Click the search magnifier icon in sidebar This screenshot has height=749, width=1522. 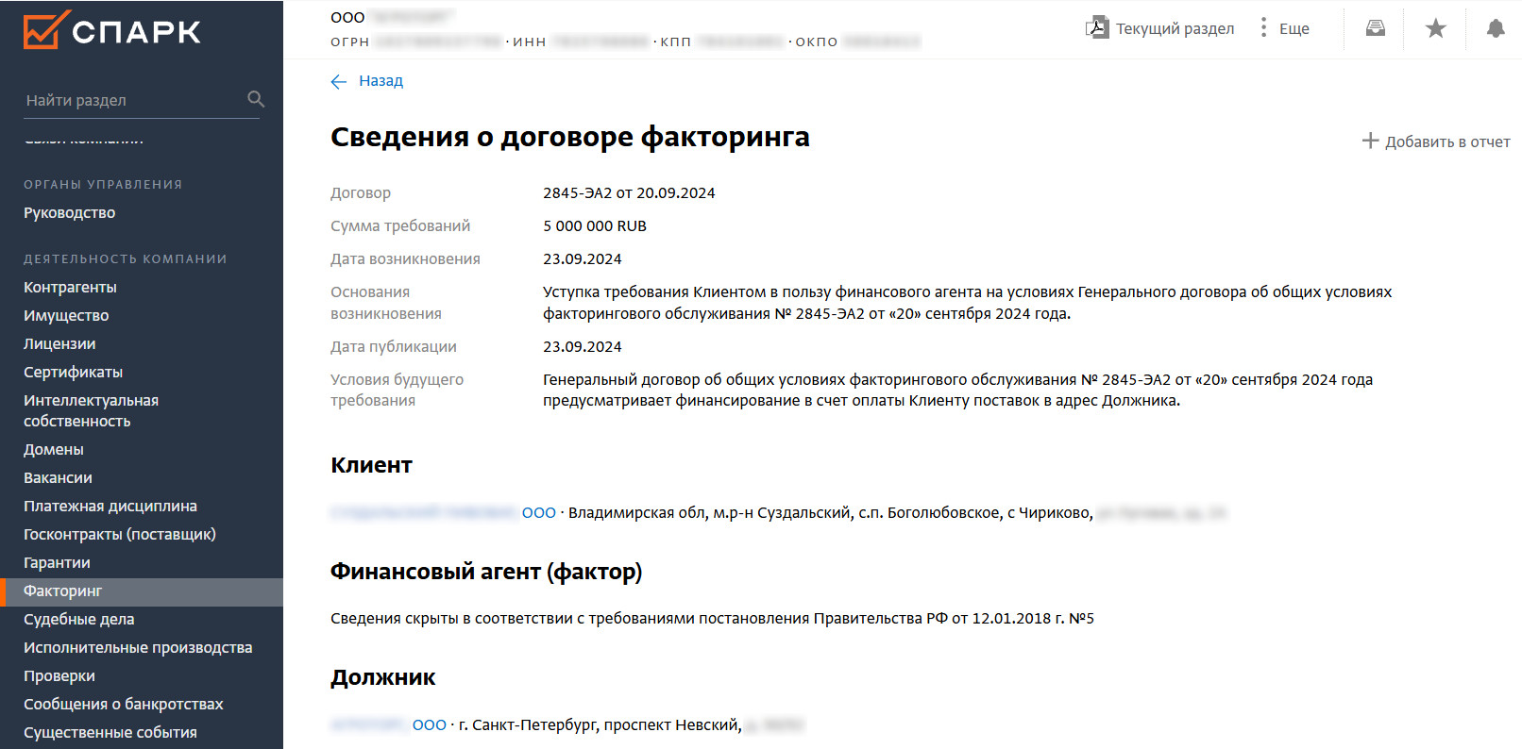pos(256,99)
